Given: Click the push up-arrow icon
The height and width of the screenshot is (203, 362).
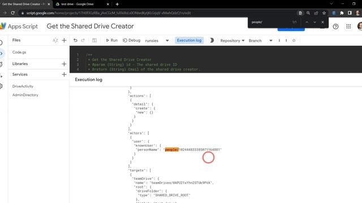Looking at the screenshot, I should 286,41.
